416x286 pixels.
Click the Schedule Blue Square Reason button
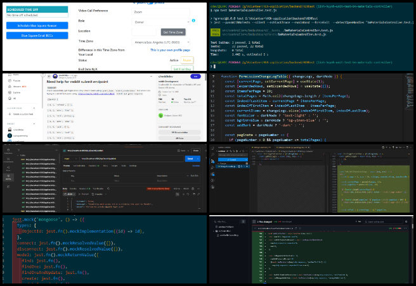click(37, 26)
